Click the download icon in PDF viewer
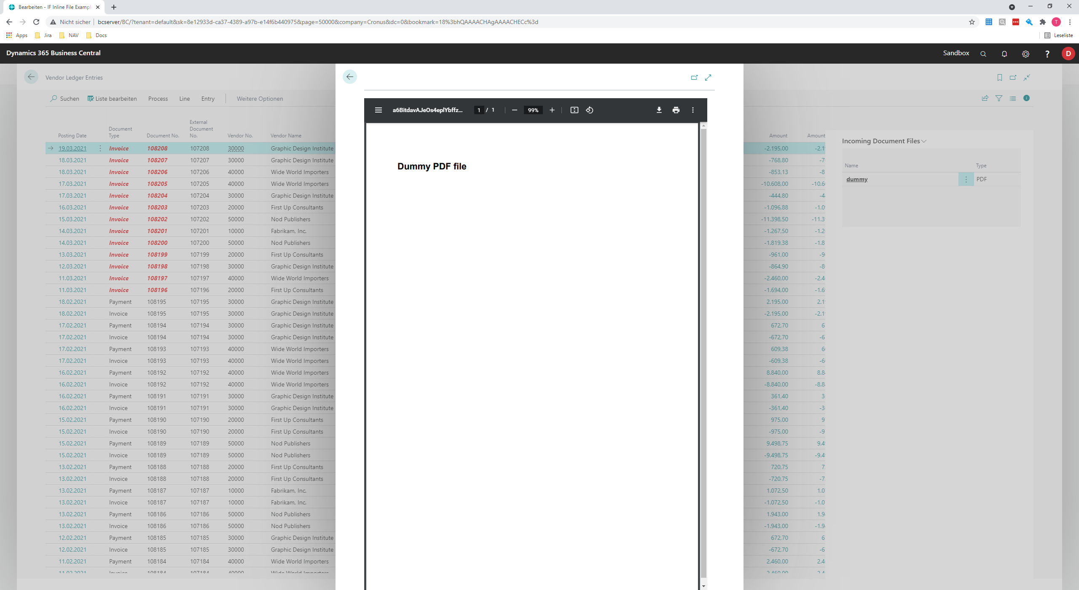Viewport: 1079px width, 590px height. point(658,110)
